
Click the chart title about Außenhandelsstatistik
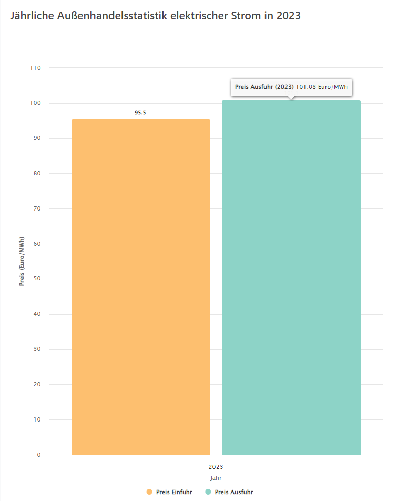coord(155,16)
